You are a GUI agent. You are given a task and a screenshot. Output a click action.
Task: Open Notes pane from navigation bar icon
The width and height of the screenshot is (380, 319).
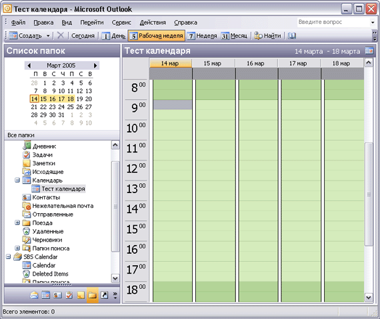[x=81, y=295]
